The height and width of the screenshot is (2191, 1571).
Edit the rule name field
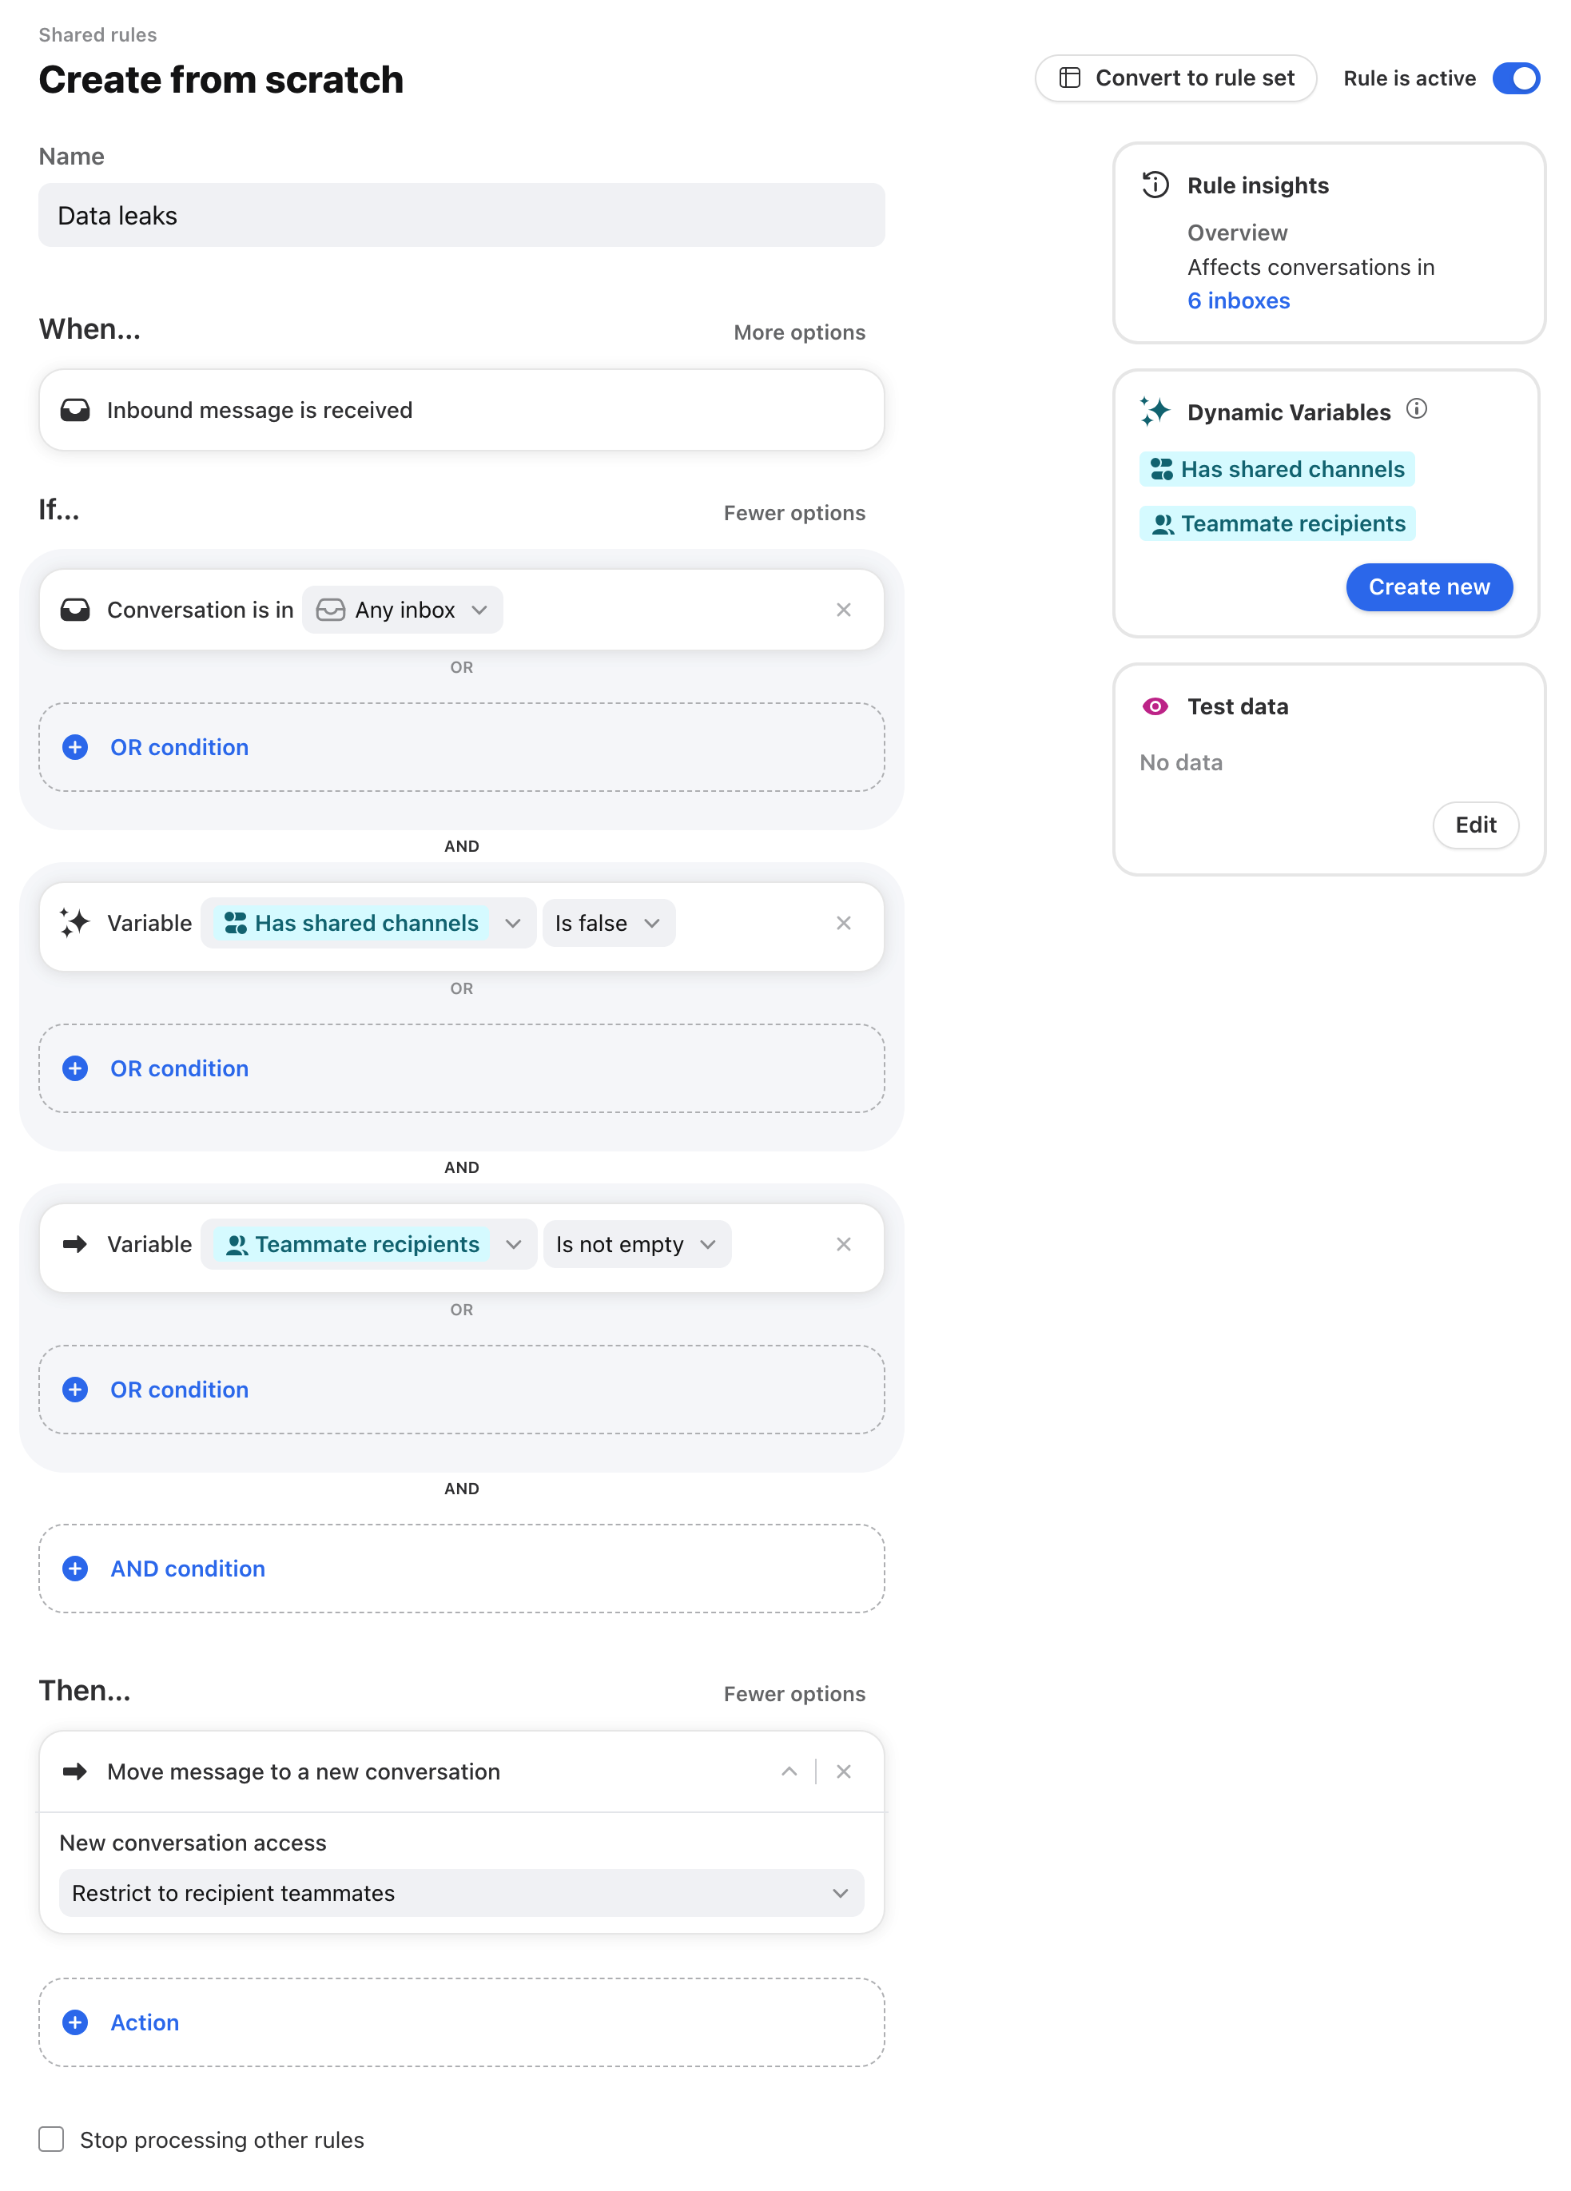(x=461, y=216)
